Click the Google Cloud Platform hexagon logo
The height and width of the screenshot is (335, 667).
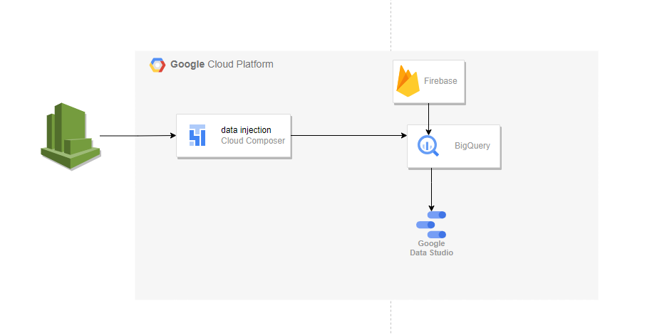point(157,65)
